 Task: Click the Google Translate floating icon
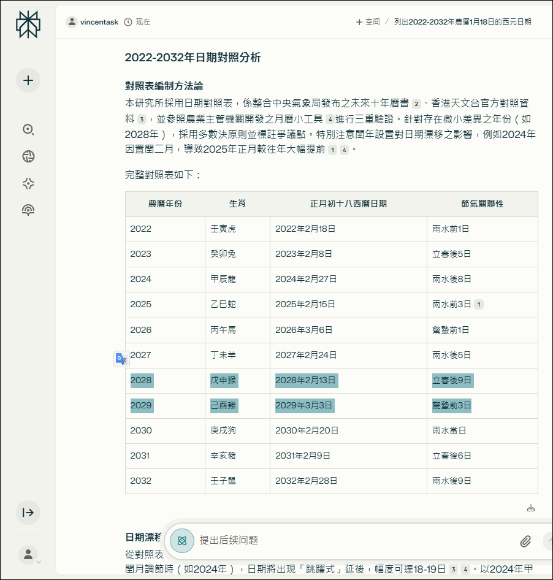click(x=121, y=359)
